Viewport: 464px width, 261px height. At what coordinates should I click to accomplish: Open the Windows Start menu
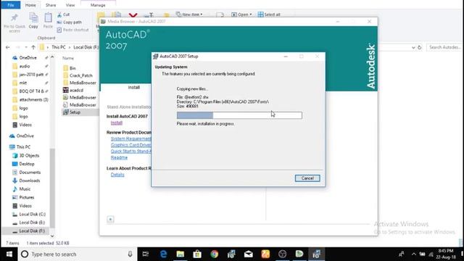tap(9, 254)
